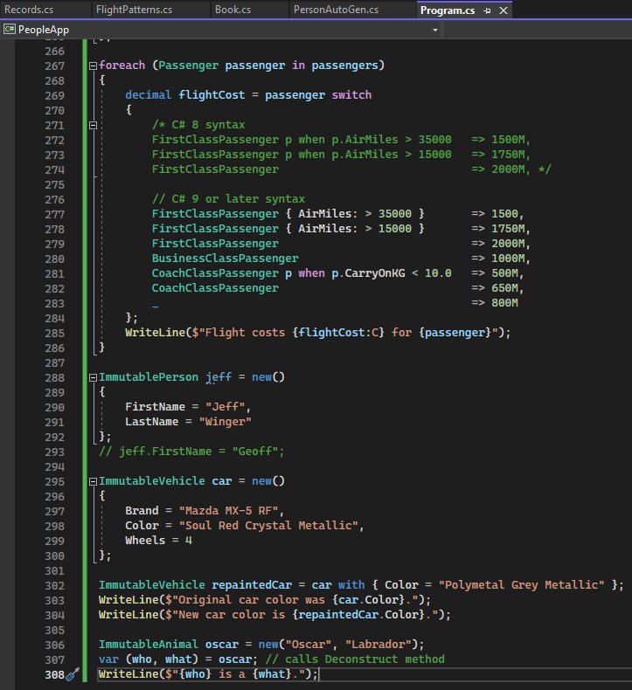Collapse the foreach block on line 267
This screenshot has height=690, width=632.
tap(93, 66)
